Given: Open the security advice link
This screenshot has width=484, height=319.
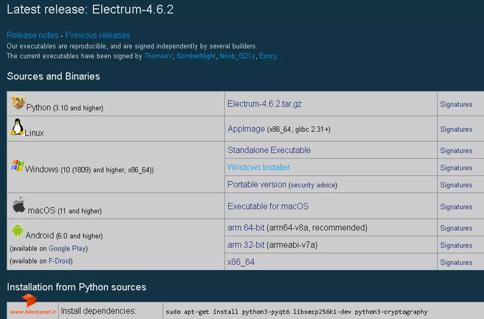Looking at the screenshot, I should [x=313, y=185].
